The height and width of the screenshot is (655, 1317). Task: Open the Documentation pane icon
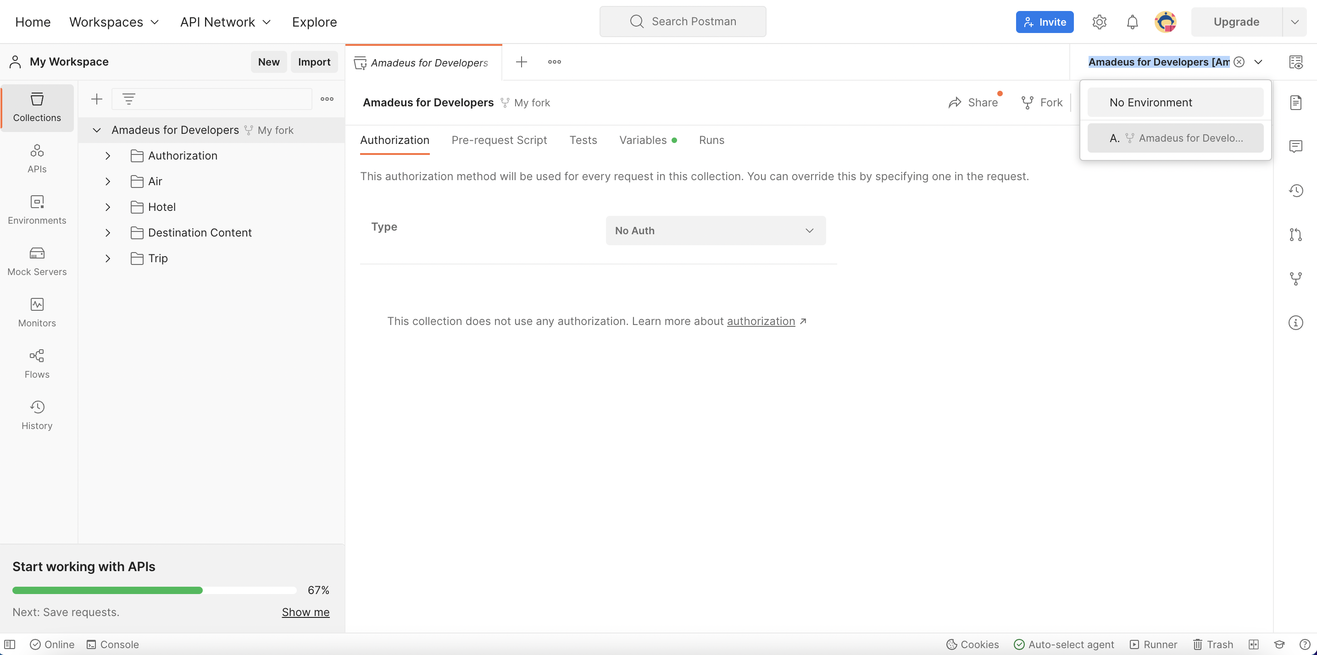pyautogui.click(x=1296, y=103)
